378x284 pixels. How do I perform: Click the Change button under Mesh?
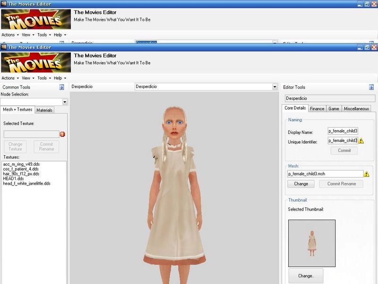pyautogui.click(x=301, y=184)
